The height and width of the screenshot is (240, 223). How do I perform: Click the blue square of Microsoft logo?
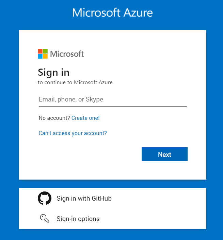pos(40,56)
